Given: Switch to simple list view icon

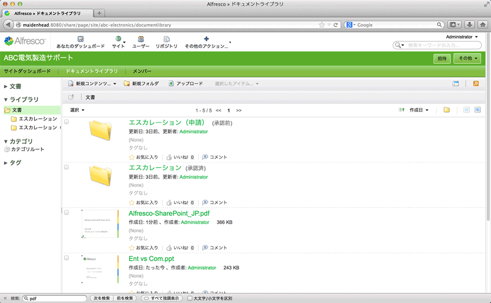Looking at the screenshot, I should [466, 110].
